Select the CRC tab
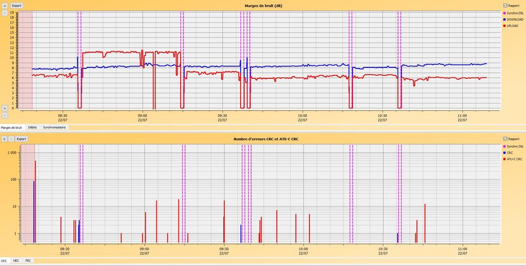This screenshot has width=526, height=266. [x=4, y=261]
